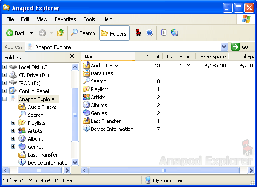Select IPOD (E:) in folder tree
This screenshot has height=187, width=257.
pyautogui.click(x=29, y=83)
